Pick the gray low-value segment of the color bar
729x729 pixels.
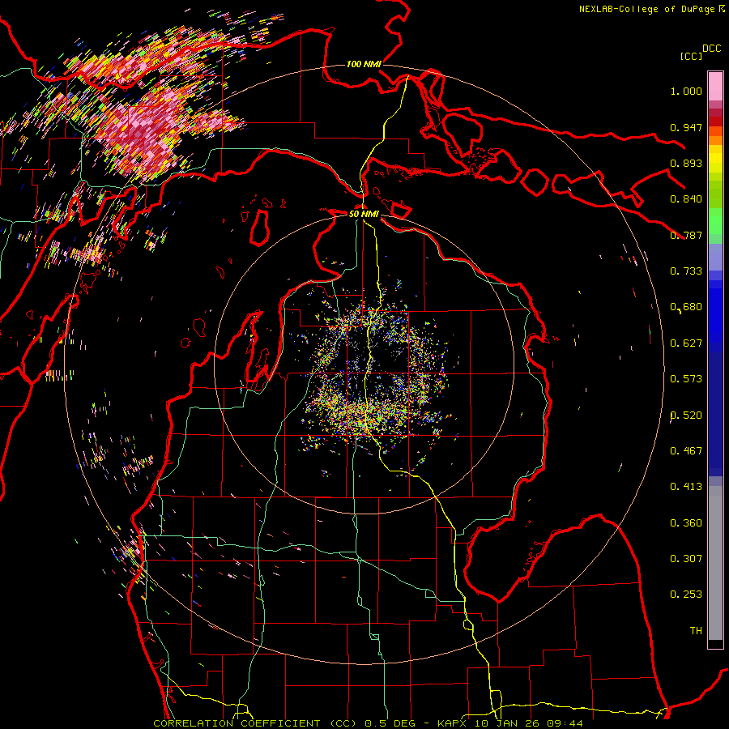715,563
